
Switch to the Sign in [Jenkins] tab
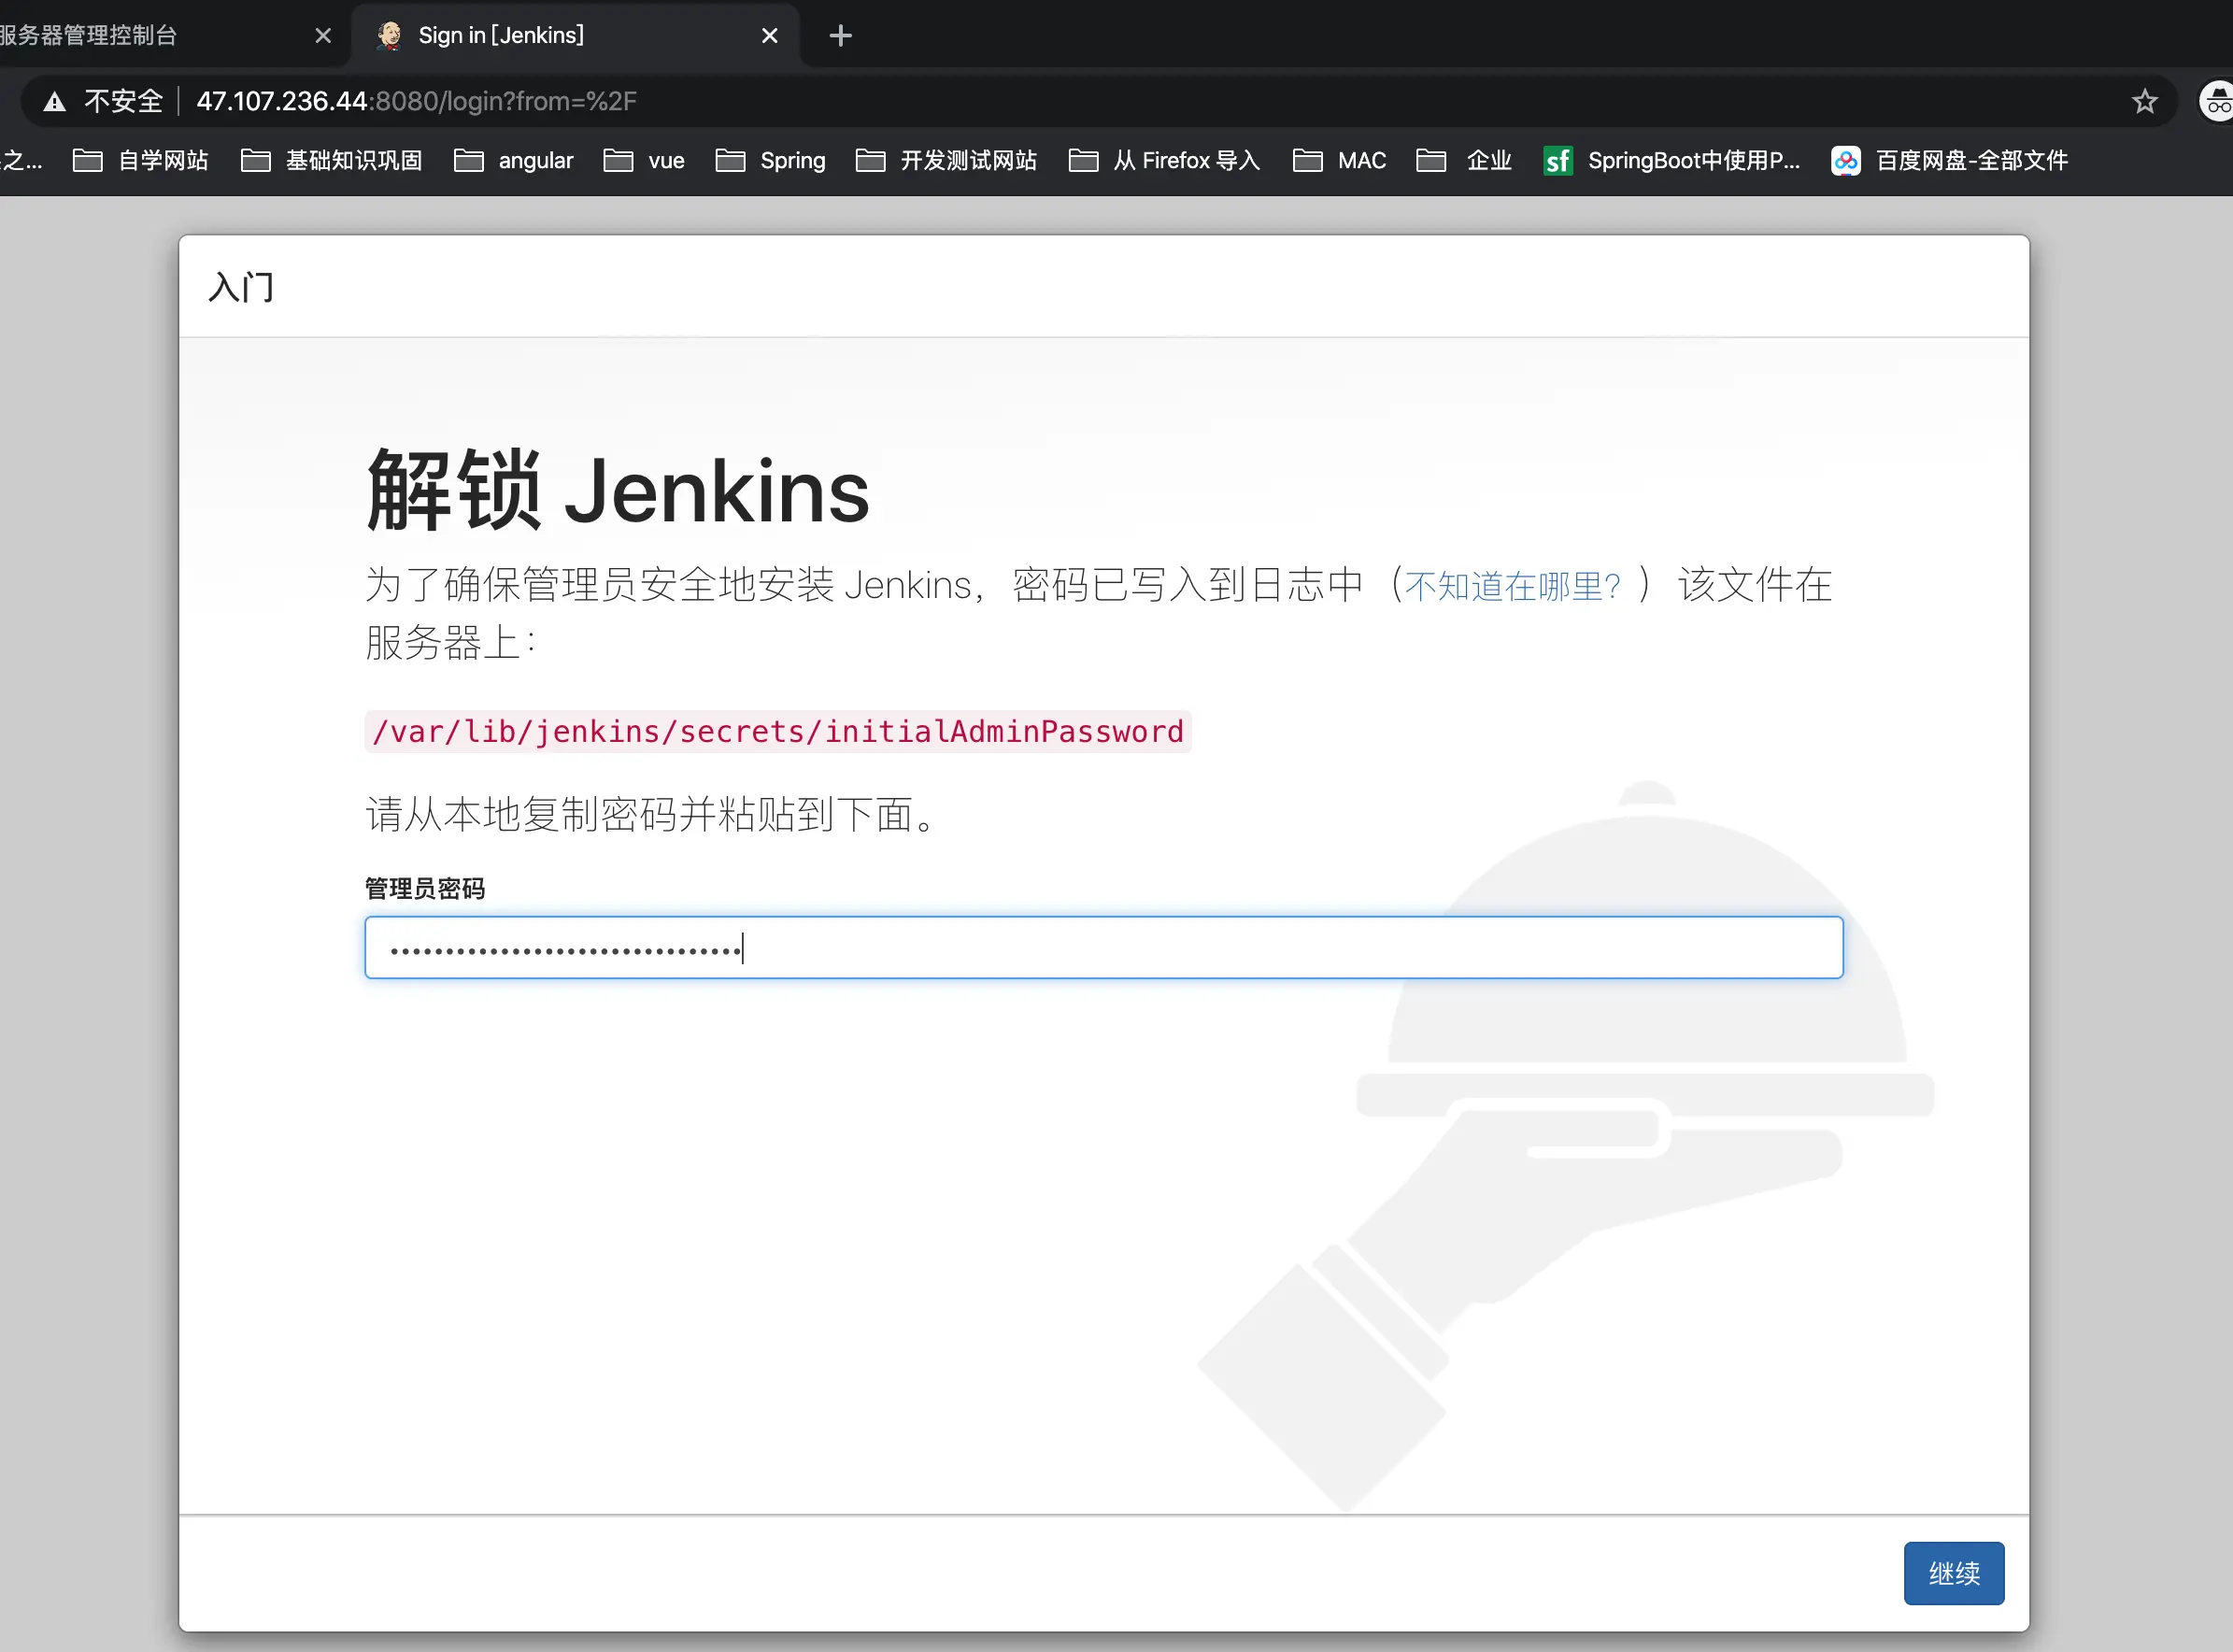coord(500,34)
